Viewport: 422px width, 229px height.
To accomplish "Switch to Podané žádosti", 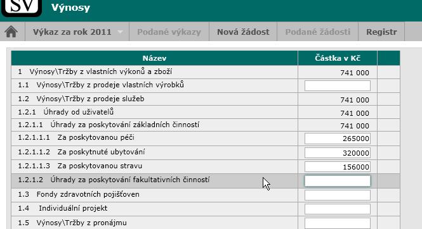I will [317, 32].
